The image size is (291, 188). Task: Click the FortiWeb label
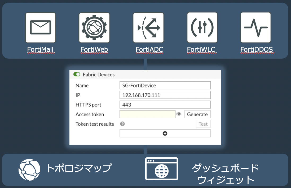[x=94, y=50]
